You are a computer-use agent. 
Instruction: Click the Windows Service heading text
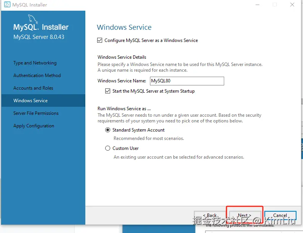(x=124, y=27)
